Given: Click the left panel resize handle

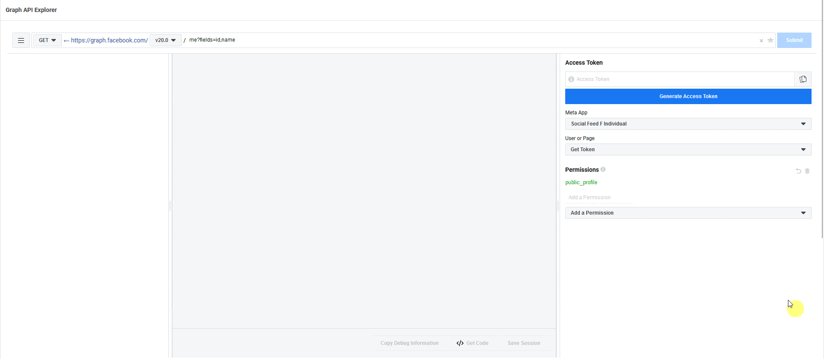Looking at the screenshot, I should tap(170, 206).
